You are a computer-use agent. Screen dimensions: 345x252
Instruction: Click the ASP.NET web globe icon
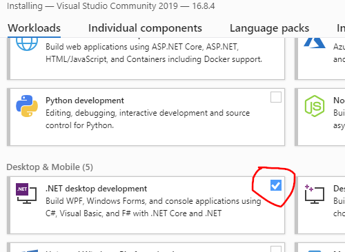coord(27,44)
